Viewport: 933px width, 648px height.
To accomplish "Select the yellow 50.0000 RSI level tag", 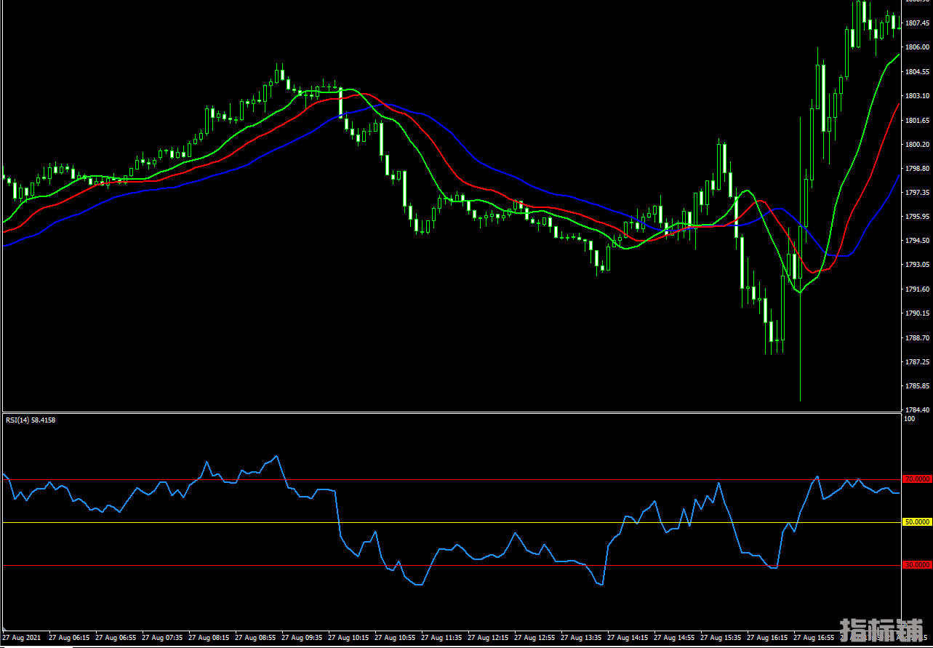I will 917,522.
